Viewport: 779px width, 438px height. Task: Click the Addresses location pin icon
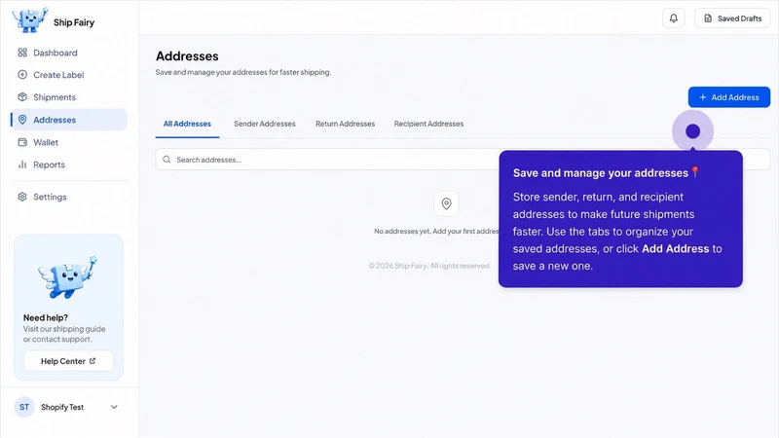22,120
